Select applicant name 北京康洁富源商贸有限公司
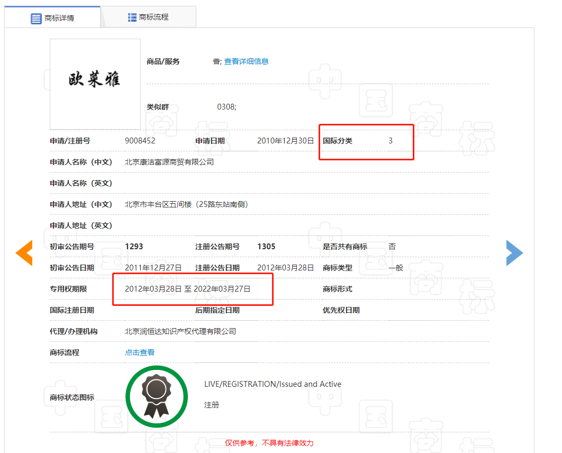Image resolution: width=562 pixels, height=453 pixels. tap(169, 162)
